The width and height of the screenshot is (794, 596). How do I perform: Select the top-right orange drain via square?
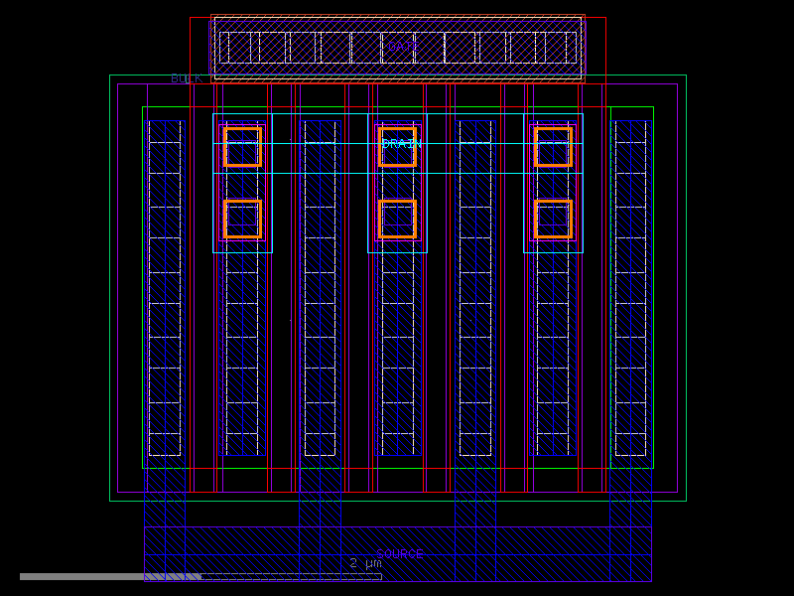[554, 146]
